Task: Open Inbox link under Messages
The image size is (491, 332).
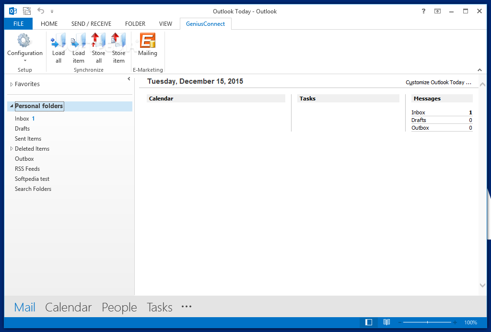Action: [x=418, y=112]
